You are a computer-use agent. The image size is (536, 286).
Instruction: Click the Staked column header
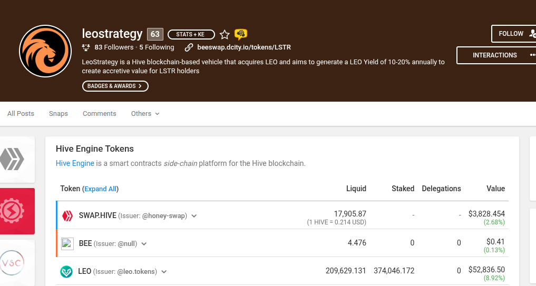[403, 189]
